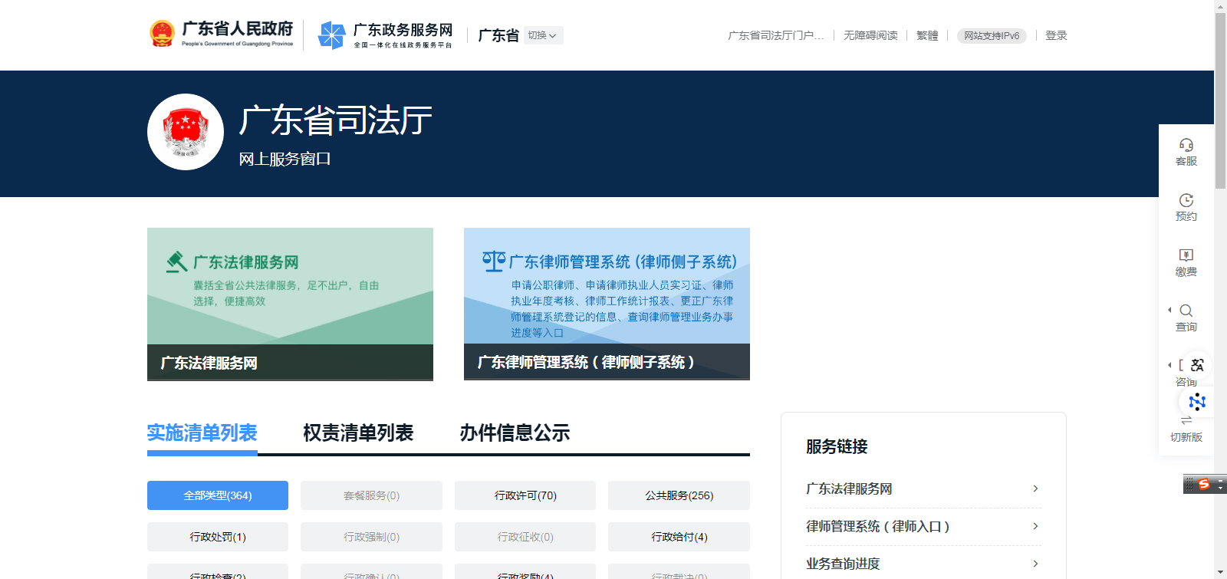
Task: Expand the 广东法律服务网 service link arrow
Action: pyautogui.click(x=1035, y=489)
